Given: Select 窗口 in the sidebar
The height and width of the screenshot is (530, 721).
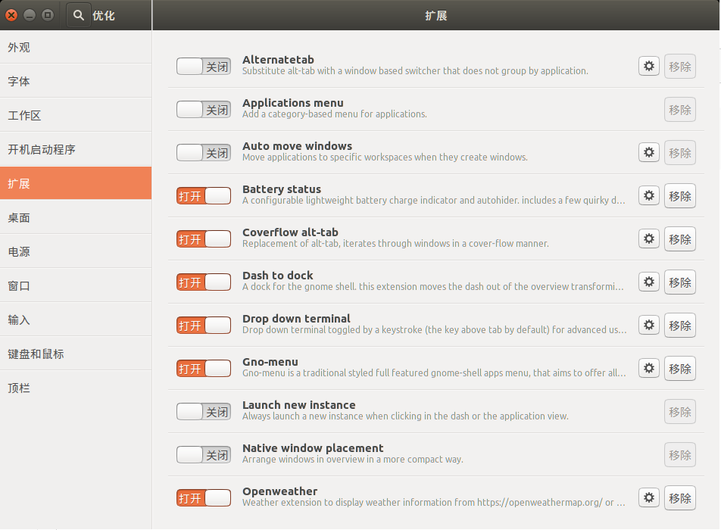Looking at the screenshot, I should pyautogui.click(x=76, y=285).
